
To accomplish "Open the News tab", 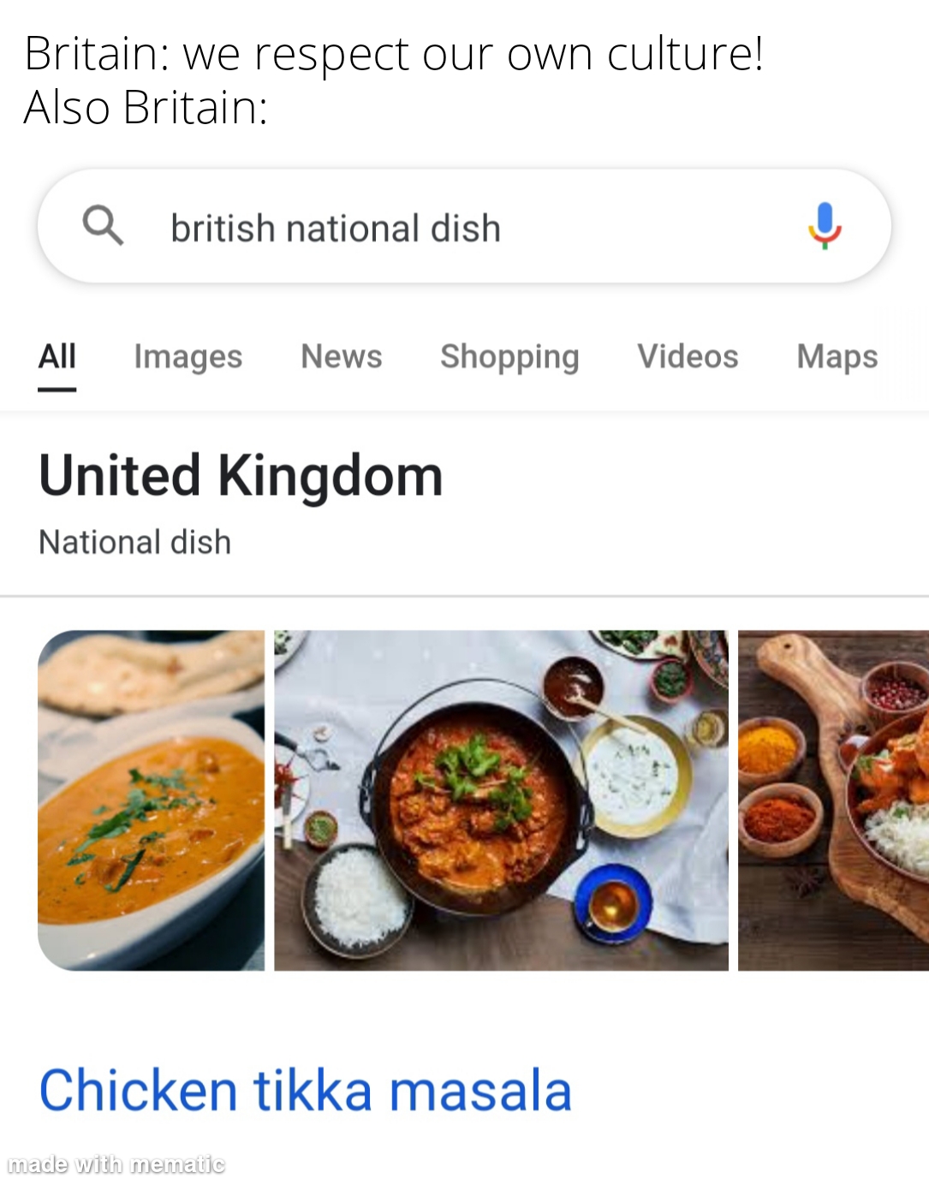I will pos(342,357).
